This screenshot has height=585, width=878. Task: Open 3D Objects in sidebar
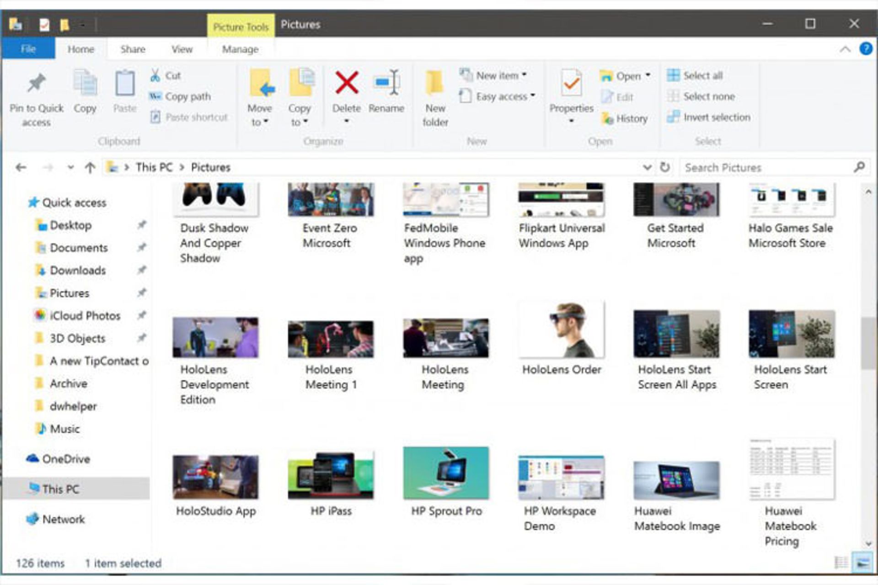pos(70,338)
